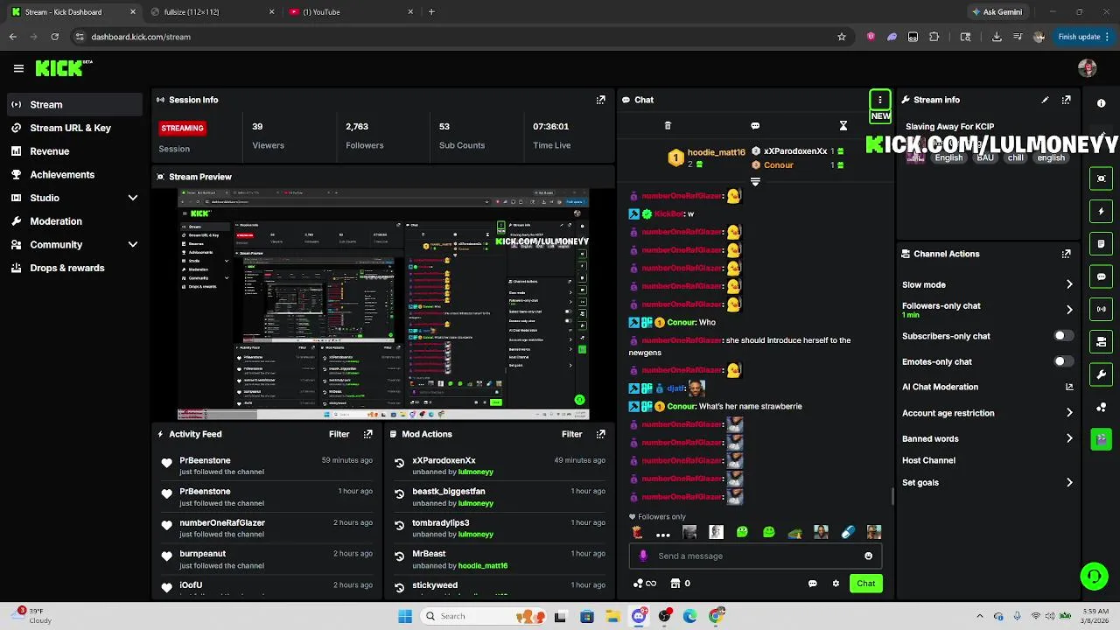Screen dimensions: 1120x630
Task: Pop out the Session Info panel
Action: (600, 100)
